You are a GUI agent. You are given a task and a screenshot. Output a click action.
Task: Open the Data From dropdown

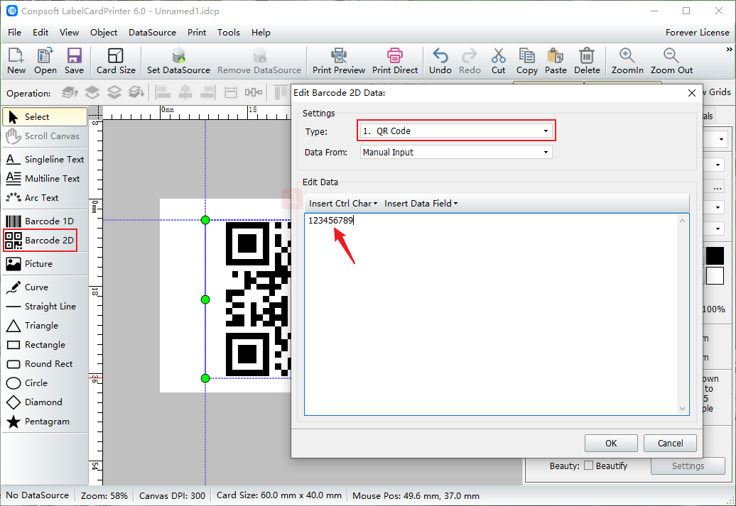(x=456, y=152)
